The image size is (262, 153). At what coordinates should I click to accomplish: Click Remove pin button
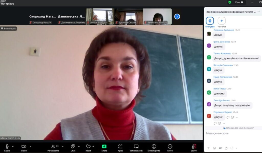[8, 29]
